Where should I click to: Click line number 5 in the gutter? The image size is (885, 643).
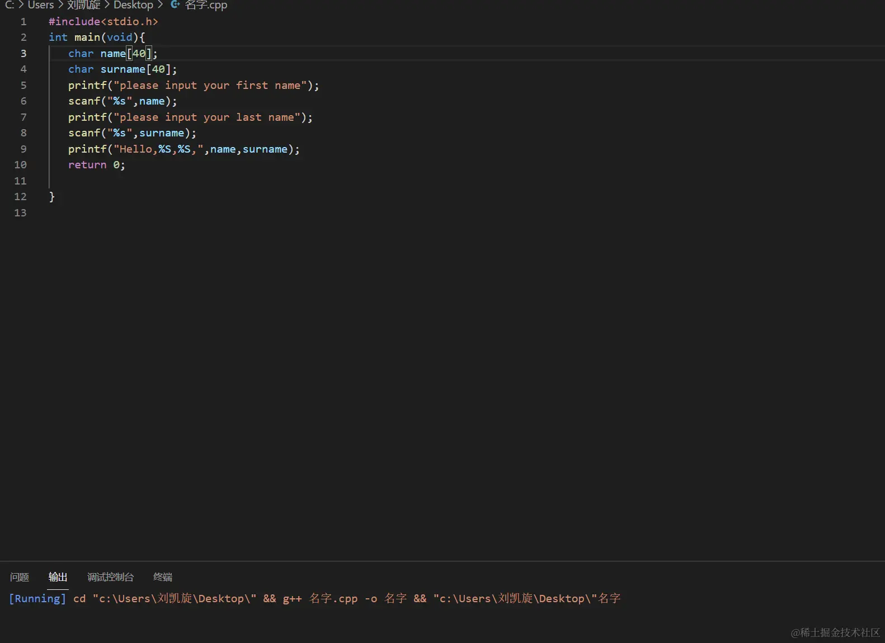(23, 86)
